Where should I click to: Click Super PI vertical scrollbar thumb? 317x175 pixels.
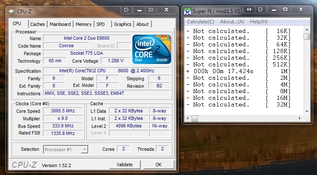point(307,37)
